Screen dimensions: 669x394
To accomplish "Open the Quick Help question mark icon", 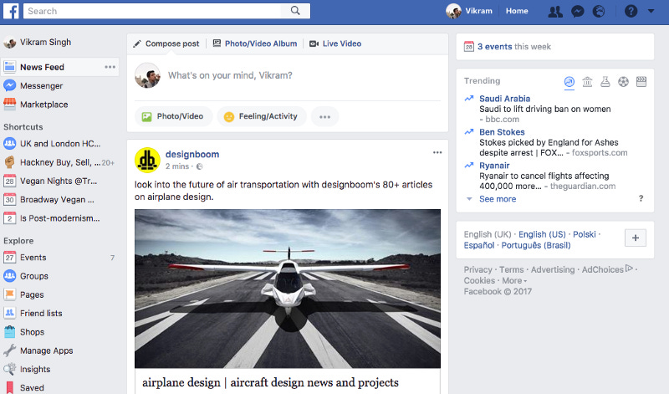I will [x=631, y=11].
